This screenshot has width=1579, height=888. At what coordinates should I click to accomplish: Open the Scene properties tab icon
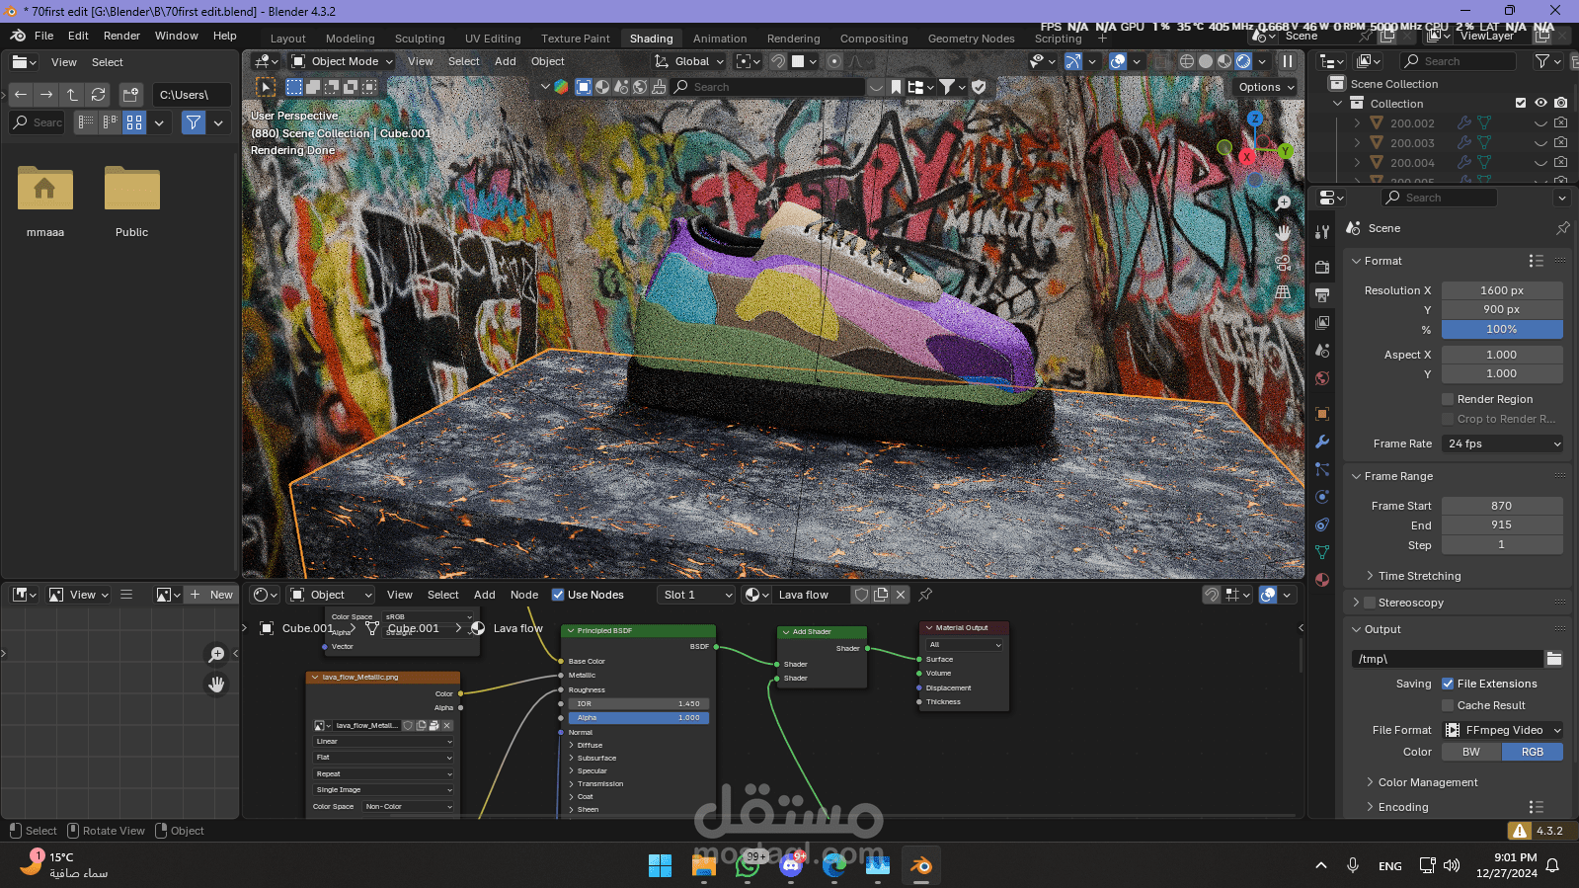pos(1322,351)
